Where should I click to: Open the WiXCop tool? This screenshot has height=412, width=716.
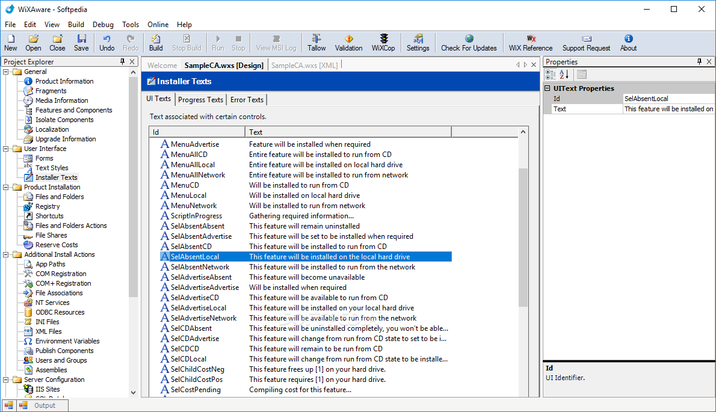click(383, 43)
